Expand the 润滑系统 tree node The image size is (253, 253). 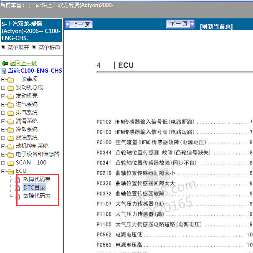point(3,121)
